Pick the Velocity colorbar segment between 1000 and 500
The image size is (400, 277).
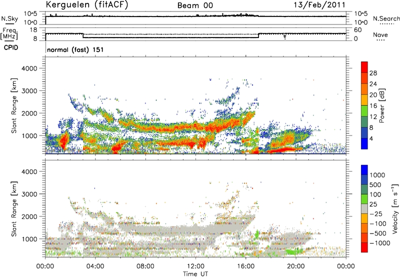(x=364, y=179)
